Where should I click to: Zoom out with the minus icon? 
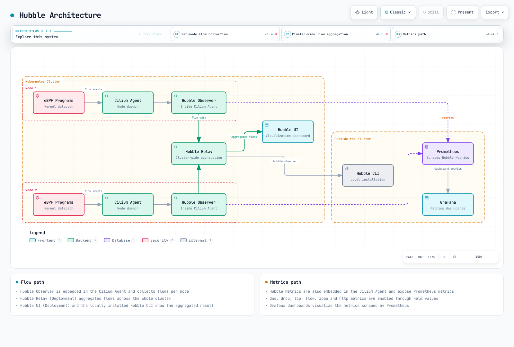pos(466,257)
